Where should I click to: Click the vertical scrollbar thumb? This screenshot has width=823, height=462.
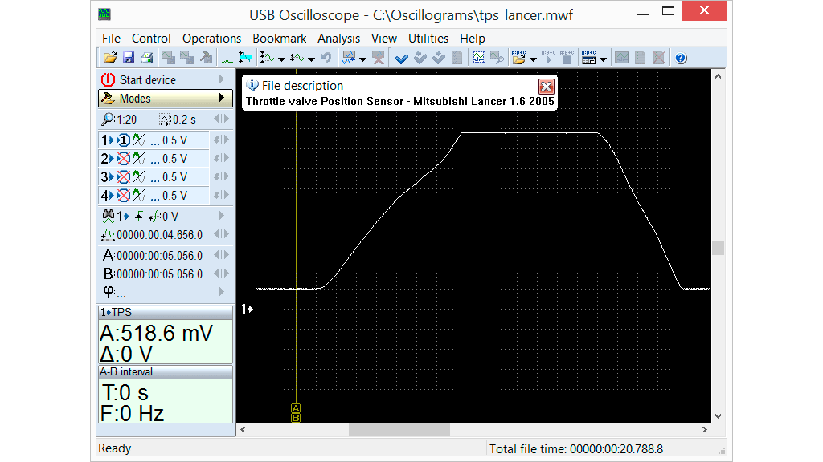coord(718,248)
